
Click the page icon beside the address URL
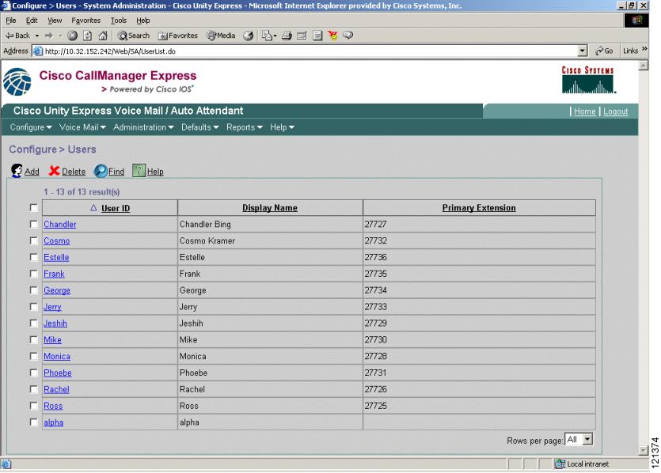click(38, 51)
